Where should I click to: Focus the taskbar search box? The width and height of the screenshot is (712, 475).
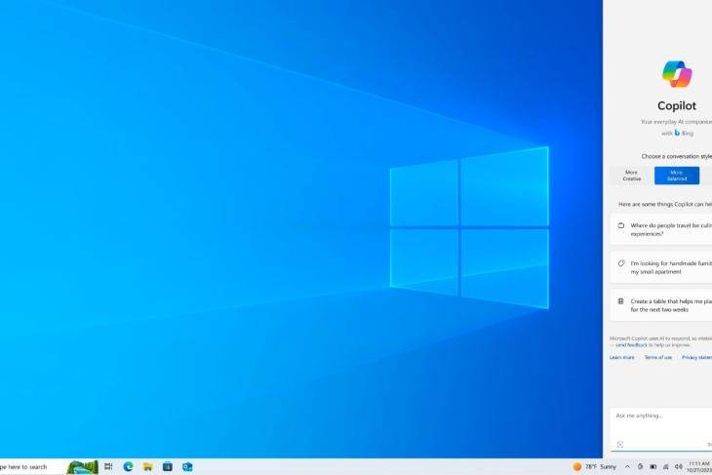pos(32,467)
